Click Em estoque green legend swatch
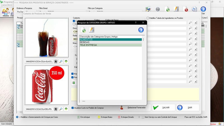 [x=78, y=117]
